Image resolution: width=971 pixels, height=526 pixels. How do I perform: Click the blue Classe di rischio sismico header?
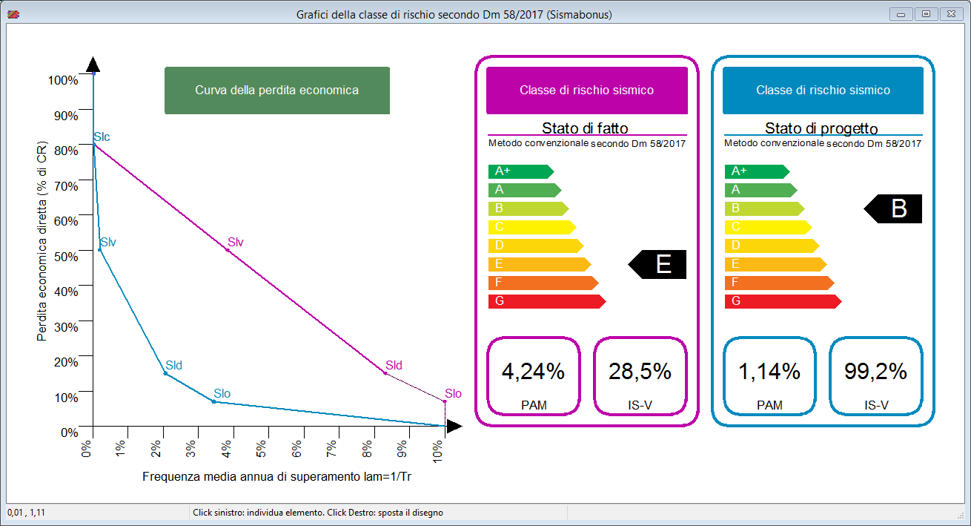(x=823, y=91)
